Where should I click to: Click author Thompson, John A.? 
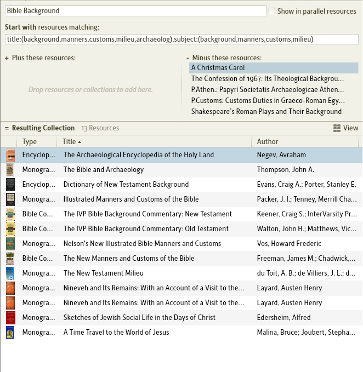pyautogui.click(x=285, y=170)
